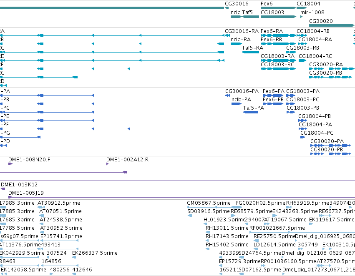Click the nclb-PA protein label

coord(242,100)
